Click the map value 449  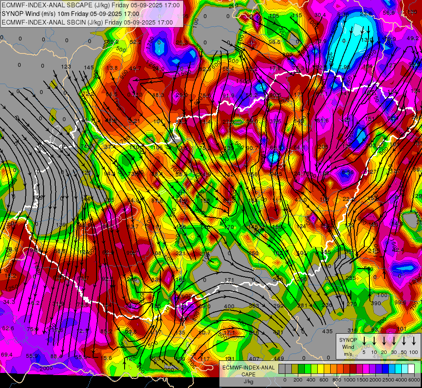click(x=278, y=358)
